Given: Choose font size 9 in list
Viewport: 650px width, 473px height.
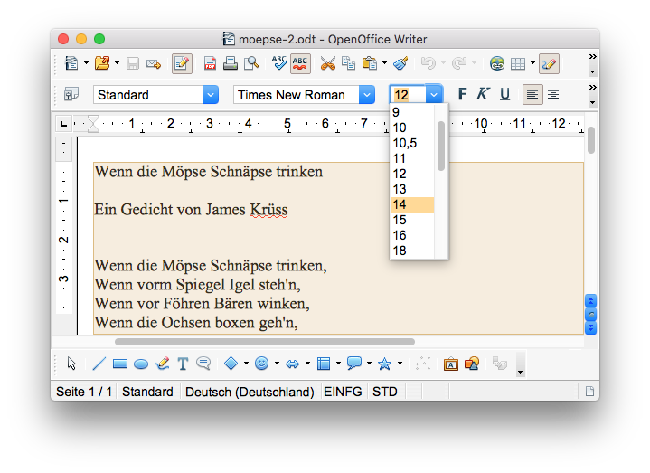Looking at the screenshot, I should pos(412,112).
